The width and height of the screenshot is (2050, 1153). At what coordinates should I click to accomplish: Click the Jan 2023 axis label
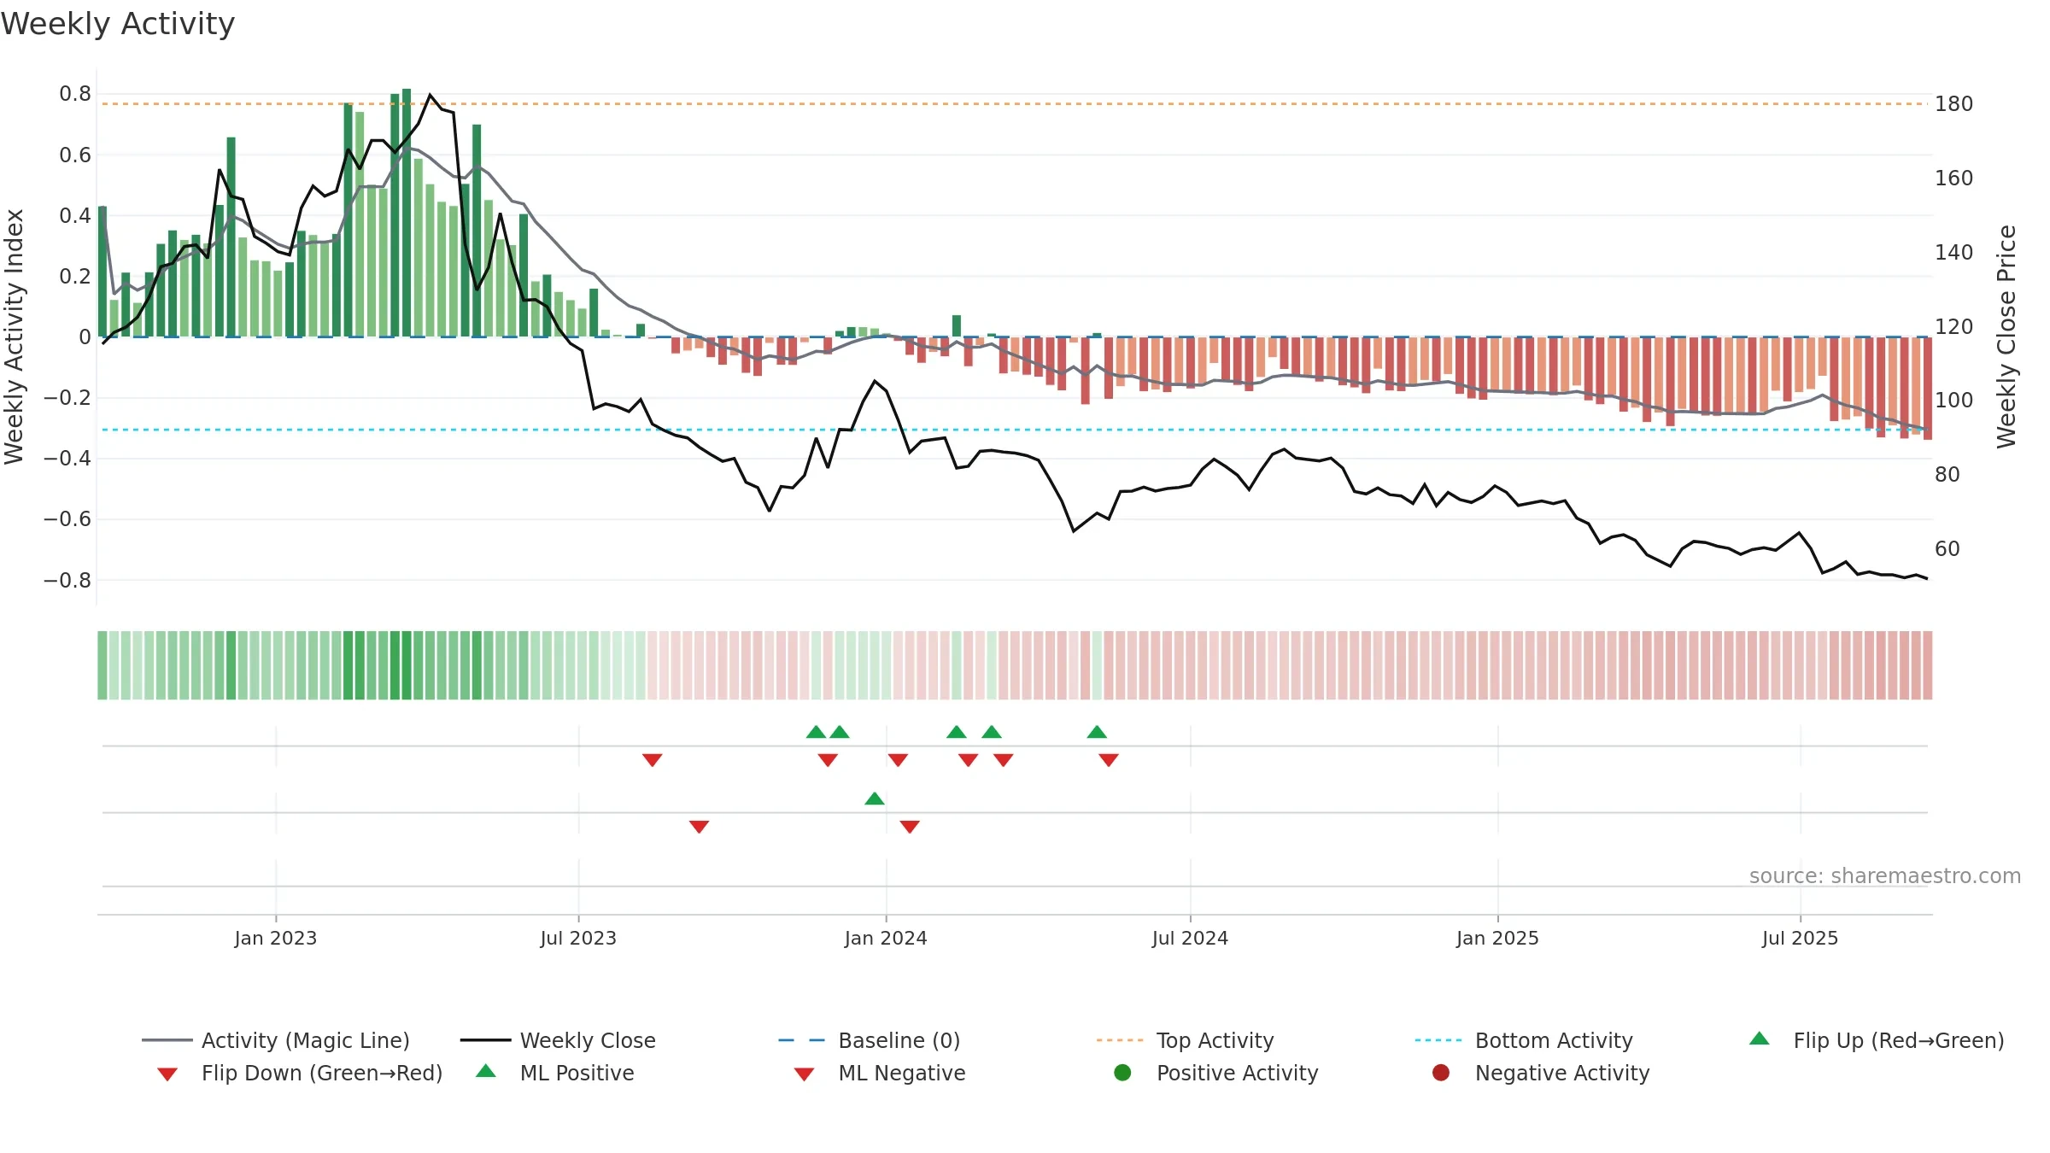tap(276, 939)
